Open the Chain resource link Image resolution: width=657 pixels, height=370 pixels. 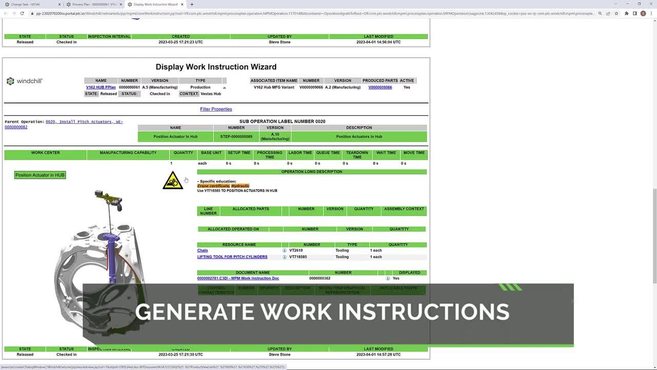click(x=202, y=250)
